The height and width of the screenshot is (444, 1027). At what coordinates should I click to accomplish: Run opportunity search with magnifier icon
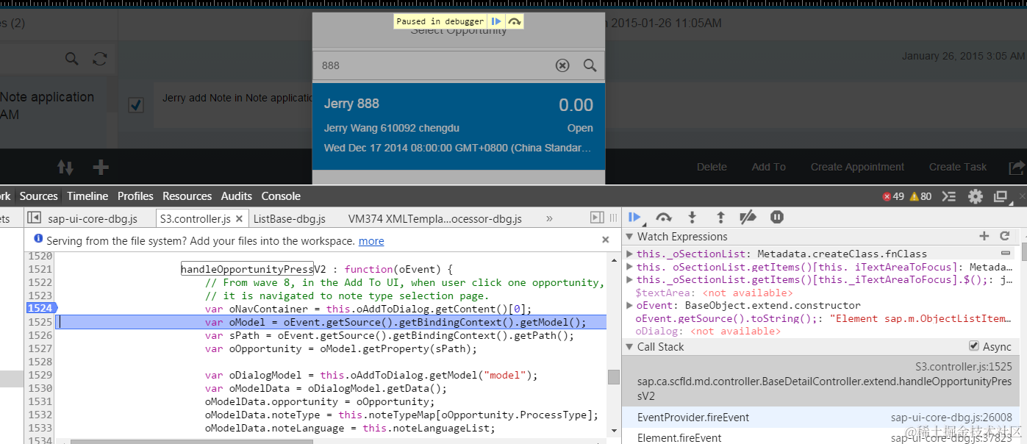pos(590,65)
